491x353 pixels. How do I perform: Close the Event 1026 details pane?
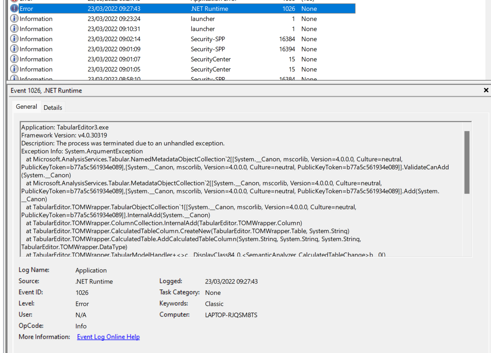[x=486, y=90]
